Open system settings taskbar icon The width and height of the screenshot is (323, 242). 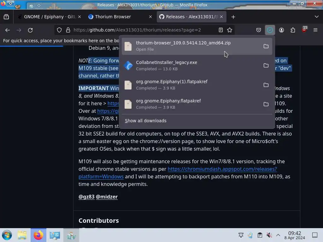55,235
